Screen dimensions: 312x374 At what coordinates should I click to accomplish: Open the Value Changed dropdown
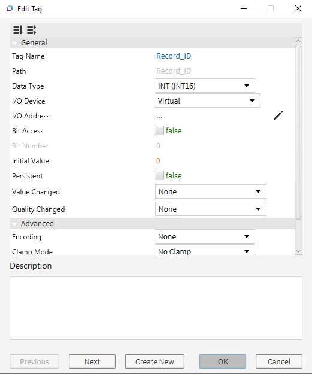211,191
